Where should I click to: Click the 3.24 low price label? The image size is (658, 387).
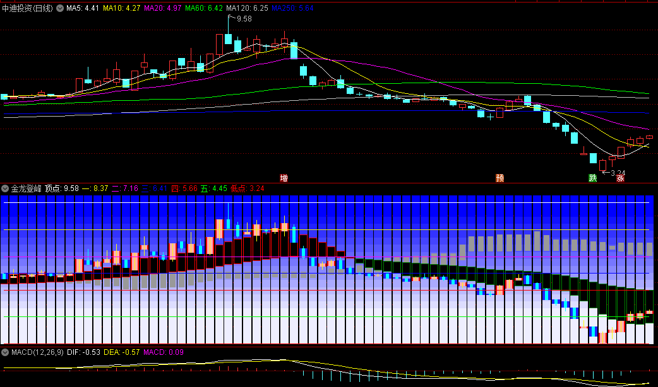pyautogui.click(x=618, y=173)
